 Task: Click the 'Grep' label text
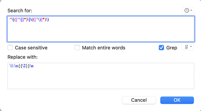[172, 48]
